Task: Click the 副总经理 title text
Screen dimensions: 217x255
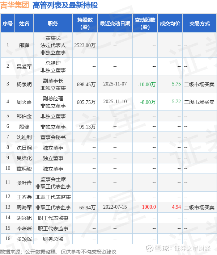Action: coord(53,99)
